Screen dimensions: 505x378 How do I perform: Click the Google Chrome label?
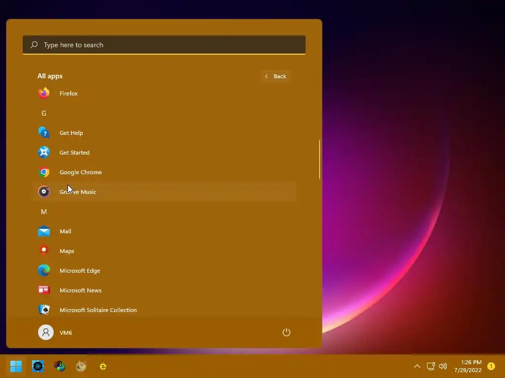point(80,172)
